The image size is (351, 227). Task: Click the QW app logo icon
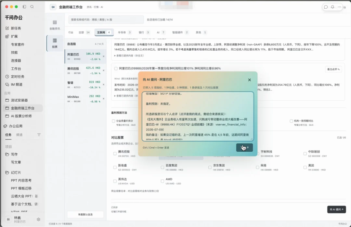pyautogui.click(x=53, y=7)
